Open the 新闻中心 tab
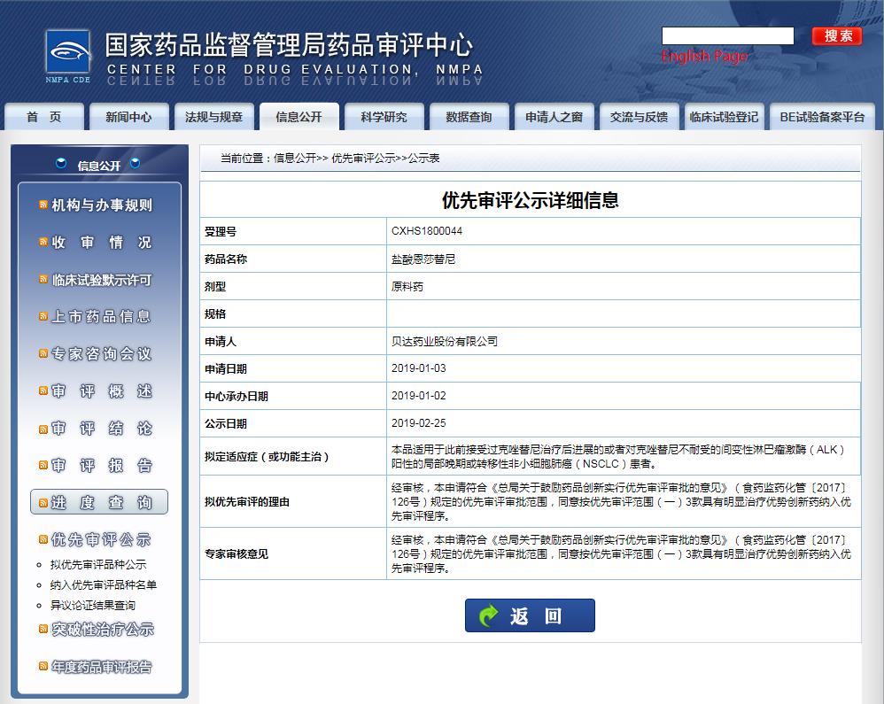Image resolution: width=884 pixels, height=704 pixels. coord(128,117)
